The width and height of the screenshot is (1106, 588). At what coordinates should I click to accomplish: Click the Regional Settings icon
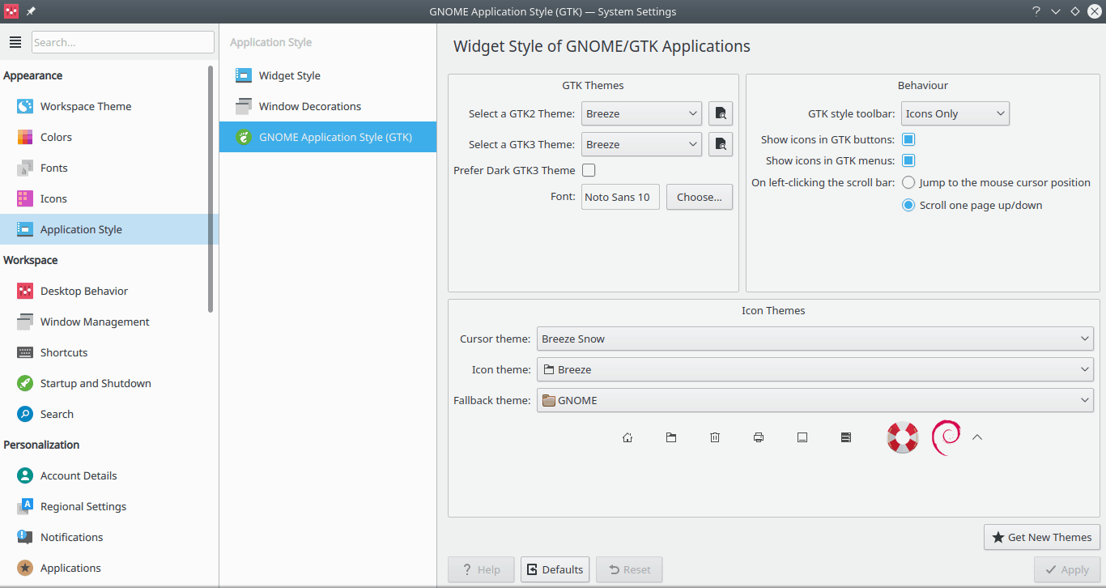pyautogui.click(x=25, y=506)
